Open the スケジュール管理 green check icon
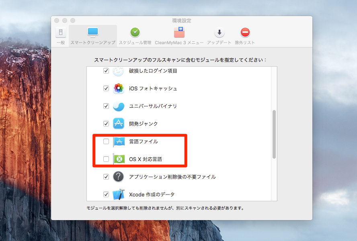The width and height of the screenshot is (357, 241). click(135, 32)
